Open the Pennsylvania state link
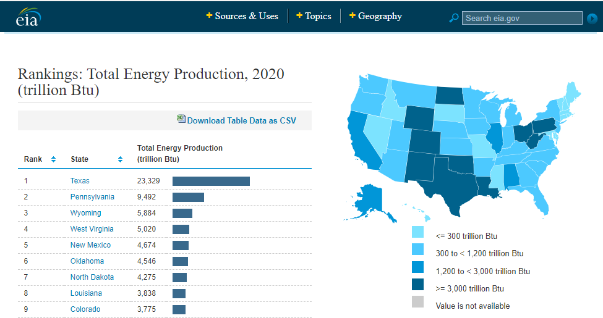The image size is (603, 318). pos(92,197)
